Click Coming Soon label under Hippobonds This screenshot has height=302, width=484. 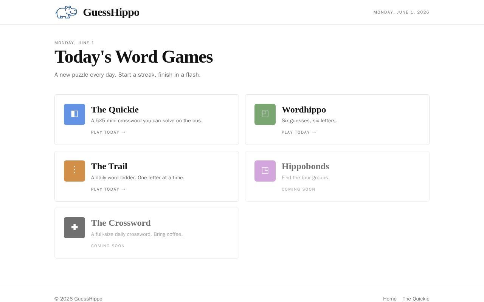click(x=298, y=189)
